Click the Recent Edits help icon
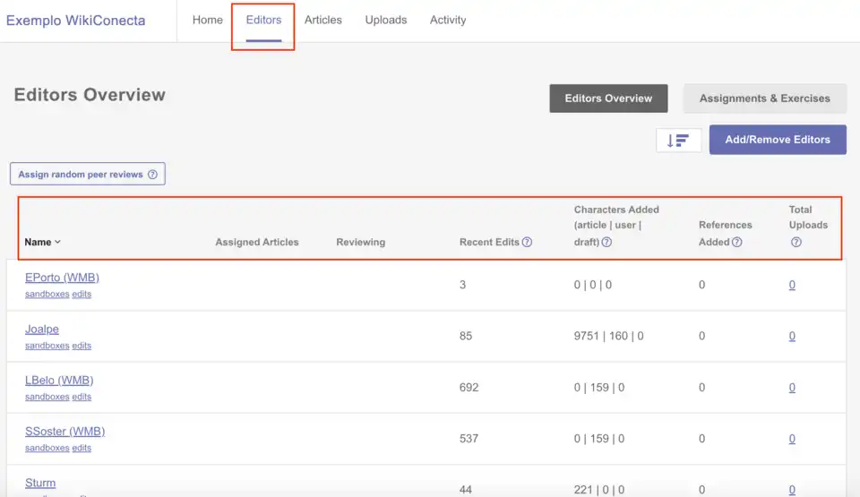 tap(527, 242)
